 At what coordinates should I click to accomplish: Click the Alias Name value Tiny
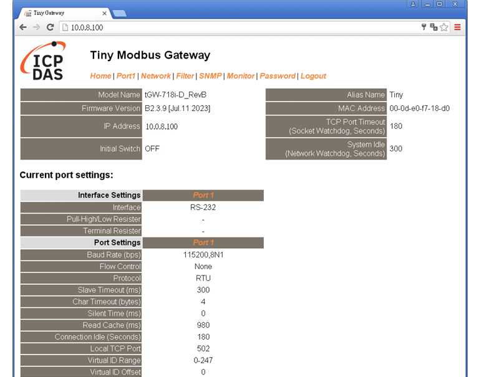coord(396,95)
